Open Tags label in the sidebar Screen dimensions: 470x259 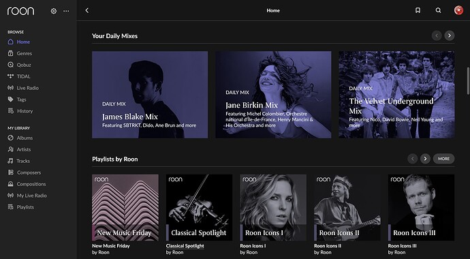22,100
